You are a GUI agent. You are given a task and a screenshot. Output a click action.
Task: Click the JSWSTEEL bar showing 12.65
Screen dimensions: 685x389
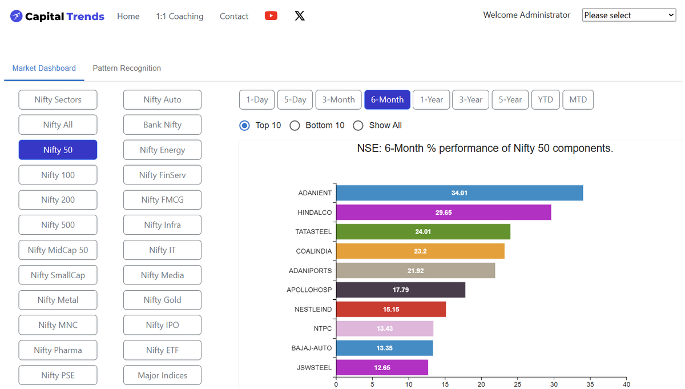(x=382, y=367)
